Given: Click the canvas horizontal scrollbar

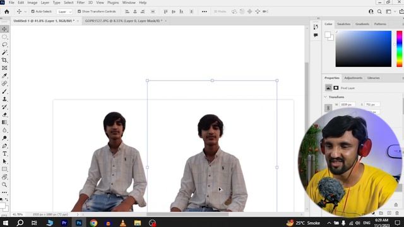Looking at the screenshot, I should tap(187, 214).
